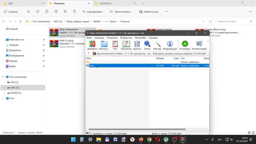Select Data folder row in WinRAR
Viewport: 256px width, 144px height.
pos(148,66)
